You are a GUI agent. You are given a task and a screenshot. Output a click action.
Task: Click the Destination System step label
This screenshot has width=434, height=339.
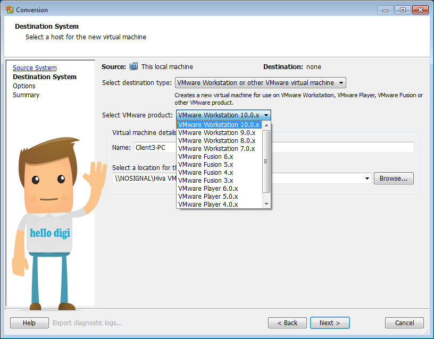[45, 77]
